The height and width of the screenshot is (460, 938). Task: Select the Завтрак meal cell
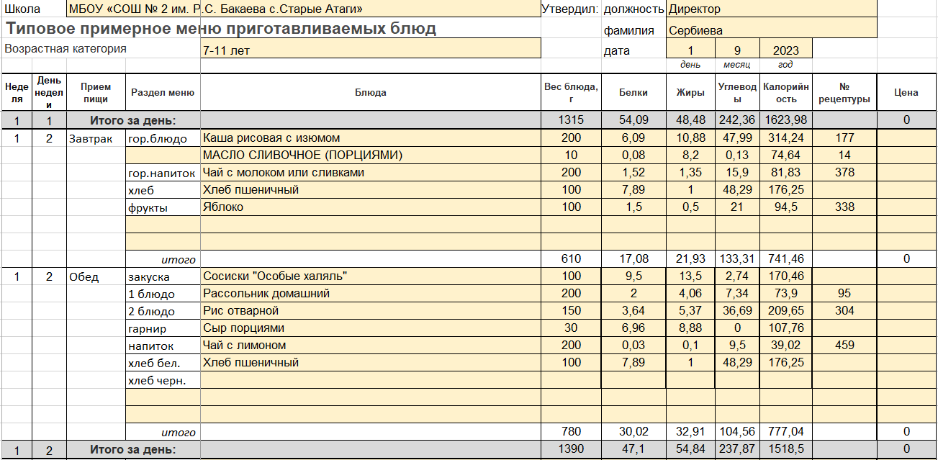coord(96,138)
